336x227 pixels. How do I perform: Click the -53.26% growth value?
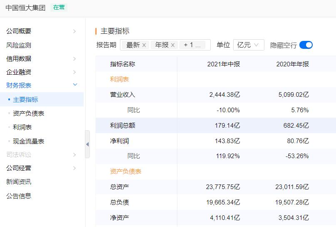(297, 156)
